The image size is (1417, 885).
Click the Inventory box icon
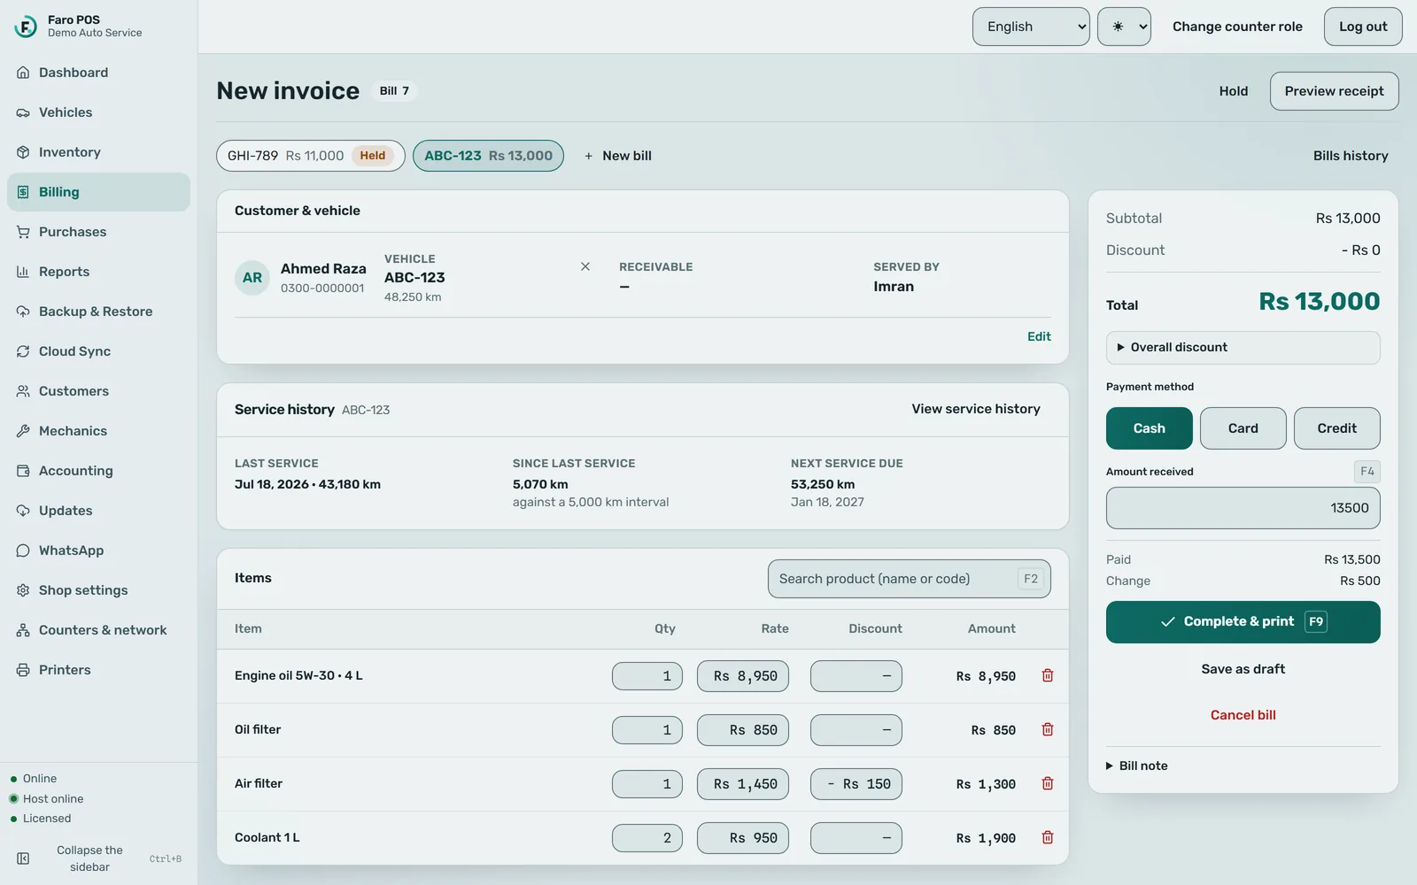point(23,152)
